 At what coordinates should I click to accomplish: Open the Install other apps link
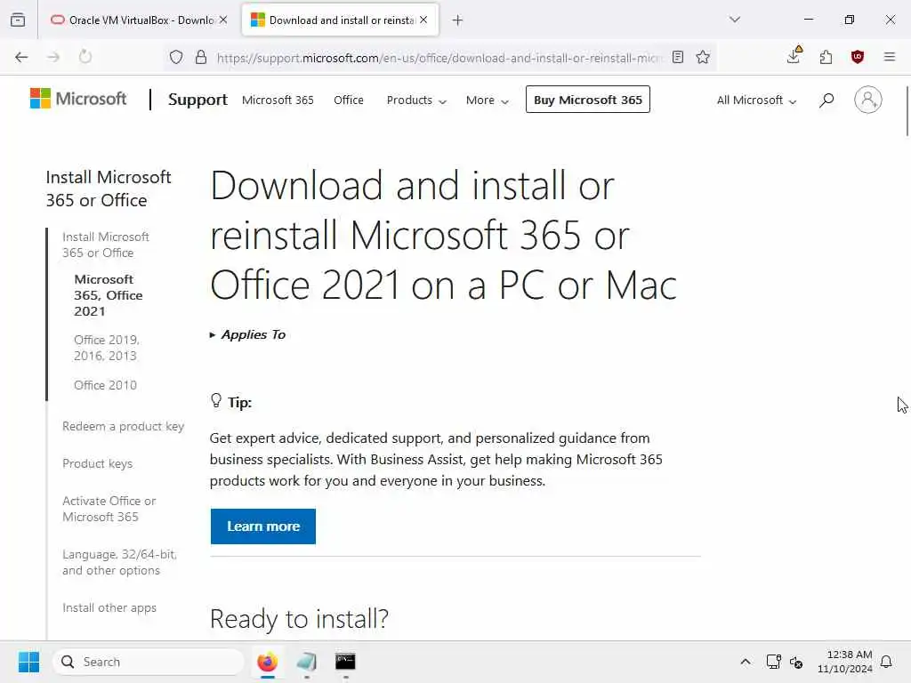[109, 607]
